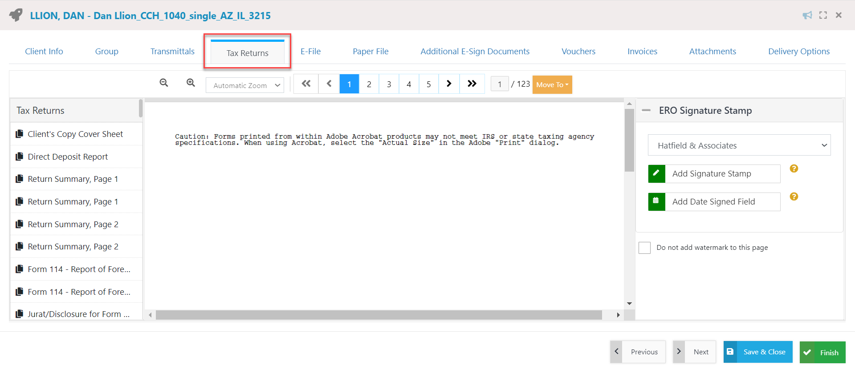This screenshot has width=855, height=373.
Task: Click the green Finish button
Action: tap(822, 353)
